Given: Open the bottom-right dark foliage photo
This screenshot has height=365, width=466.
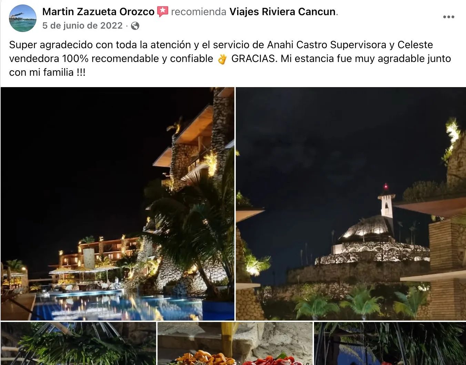Looking at the screenshot, I should tap(390, 344).
